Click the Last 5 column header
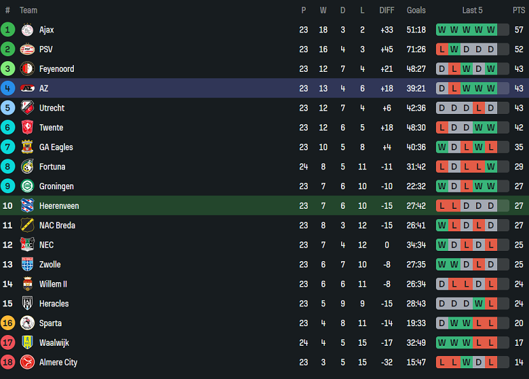The width and height of the screenshot is (529, 379). pyautogui.click(x=472, y=10)
